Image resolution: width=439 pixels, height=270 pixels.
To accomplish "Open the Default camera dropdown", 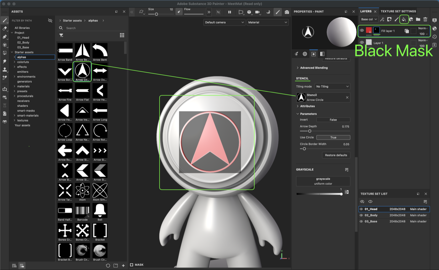I will (224, 22).
